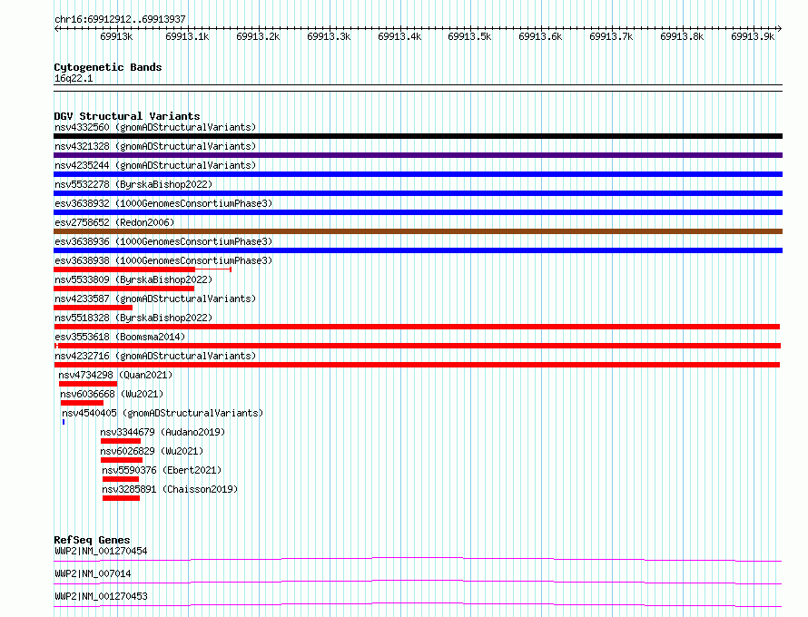The height and width of the screenshot is (617, 808).
Task: Click the red bar under nsv4734298
Action: click(x=88, y=384)
